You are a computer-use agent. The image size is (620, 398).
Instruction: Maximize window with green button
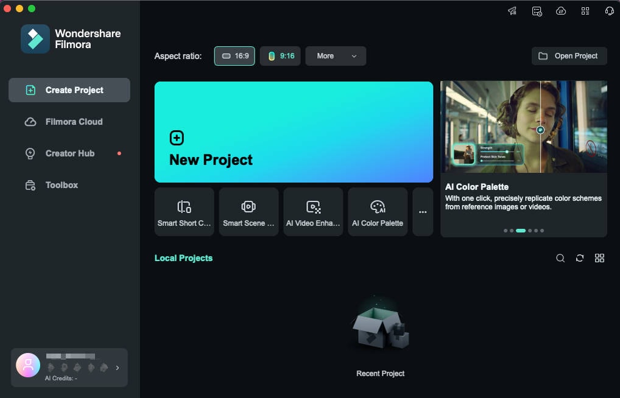[32, 9]
